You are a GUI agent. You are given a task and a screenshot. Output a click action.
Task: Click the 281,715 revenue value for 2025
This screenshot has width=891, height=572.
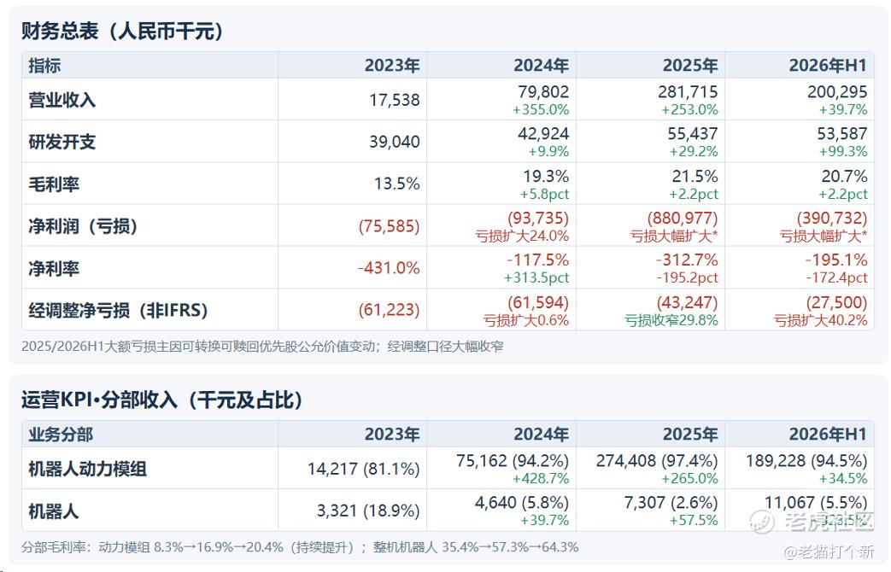688,92
